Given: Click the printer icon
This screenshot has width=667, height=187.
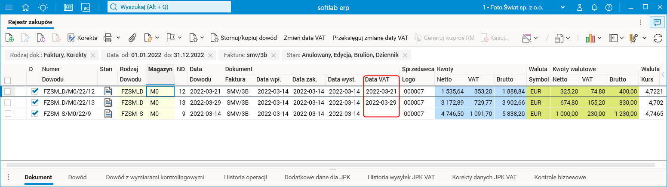Looking at the screenshot, I should (x=108, y=38).
